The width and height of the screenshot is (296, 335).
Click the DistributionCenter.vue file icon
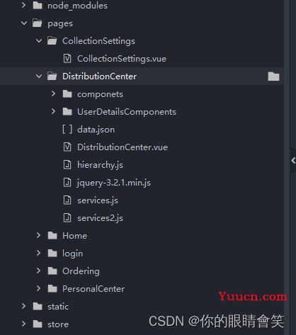tap(67, 147)
